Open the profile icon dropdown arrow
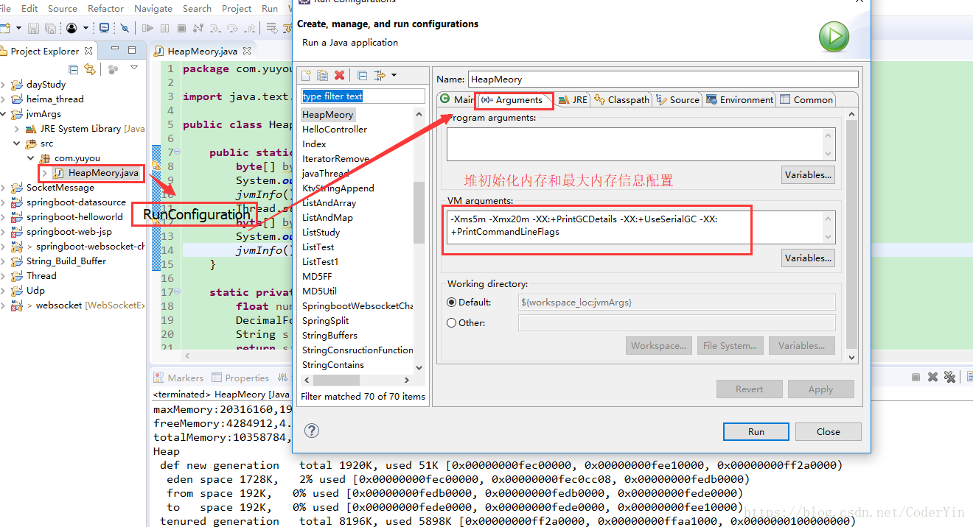973x527 pixels. [x=86, y=28]
